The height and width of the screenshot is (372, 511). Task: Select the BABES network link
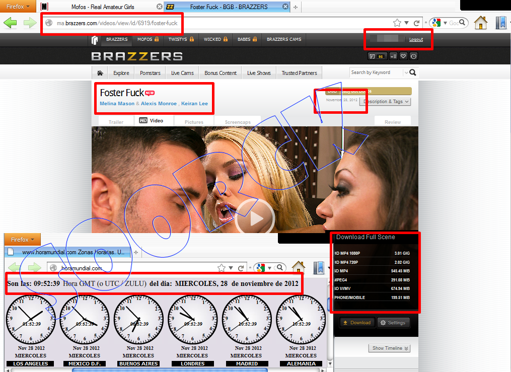click(x=247, y=39)
